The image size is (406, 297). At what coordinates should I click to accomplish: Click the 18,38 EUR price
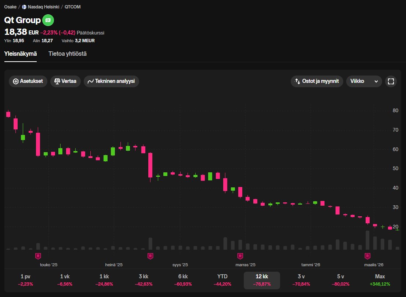[22, 32]
